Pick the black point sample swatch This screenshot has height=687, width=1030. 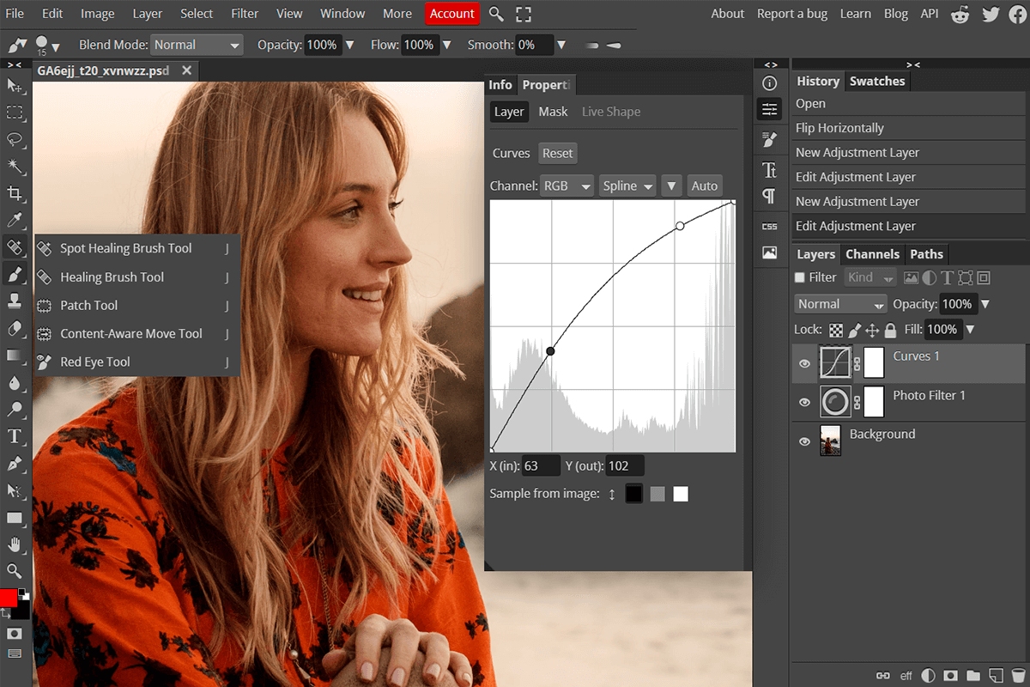[633, 494]
